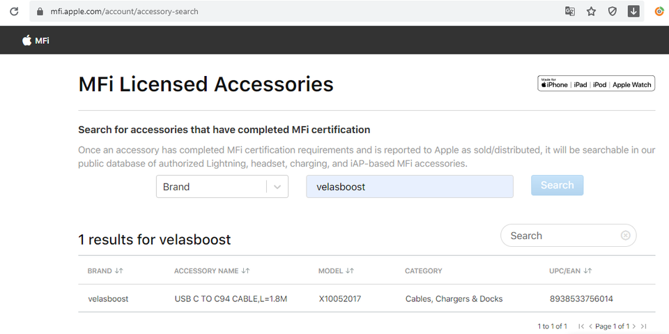Go to first page of results
The width and height of the screenshot is (669, 334).
pos(581,326)
